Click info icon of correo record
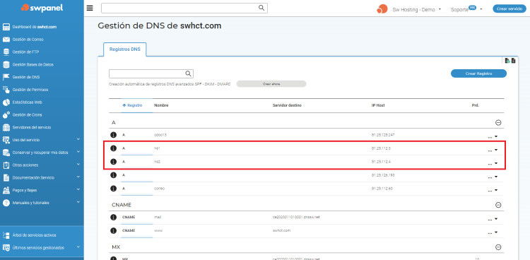The width and height of the screenshot is (530, 260). (113, 189)
